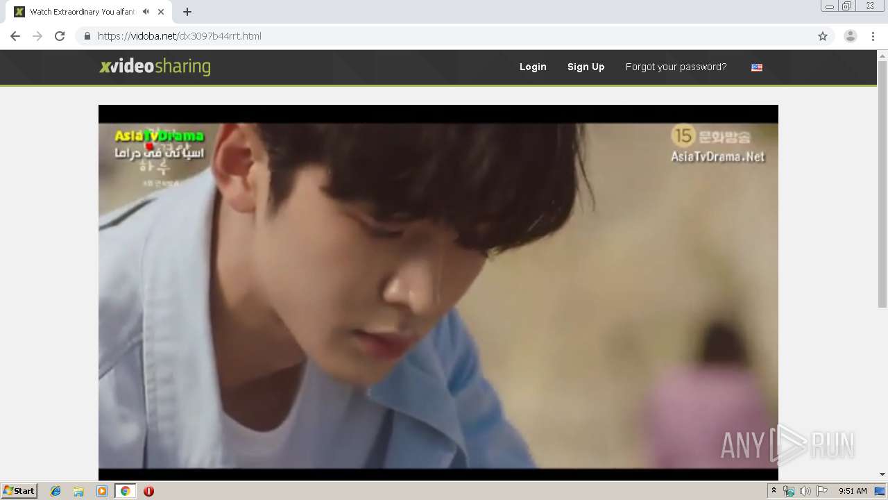This screenshot has height=500, width=888.
Task: Click the video player to play
Action: (x=438, y=292)
